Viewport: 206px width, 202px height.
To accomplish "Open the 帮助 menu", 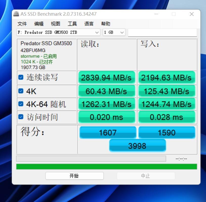I will [106, 24].
